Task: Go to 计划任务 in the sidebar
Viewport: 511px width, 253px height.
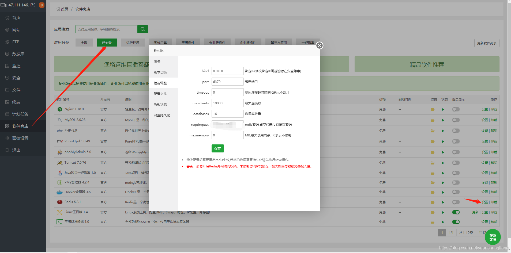Action: tap(23, 114)
